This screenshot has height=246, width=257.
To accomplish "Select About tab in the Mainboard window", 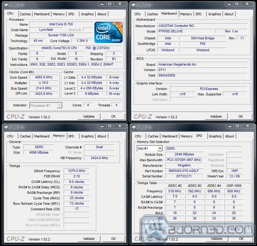I will [x=229, y=14].
